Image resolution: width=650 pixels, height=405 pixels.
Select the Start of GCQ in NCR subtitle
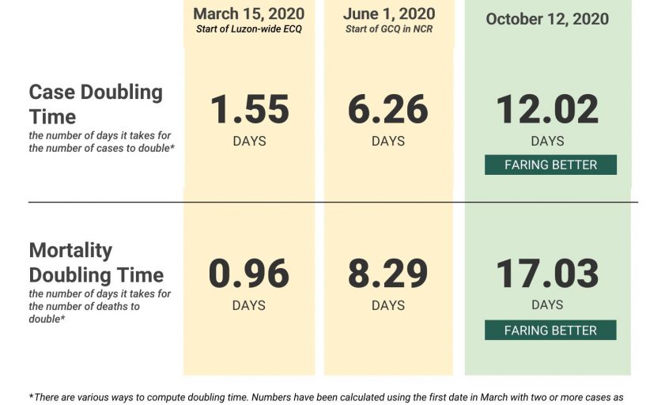(x=388, y=30)
